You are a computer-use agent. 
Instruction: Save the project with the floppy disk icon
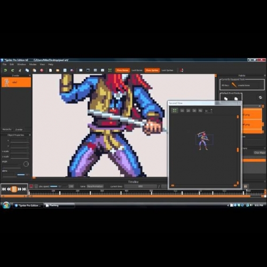[x=65, y=70]
